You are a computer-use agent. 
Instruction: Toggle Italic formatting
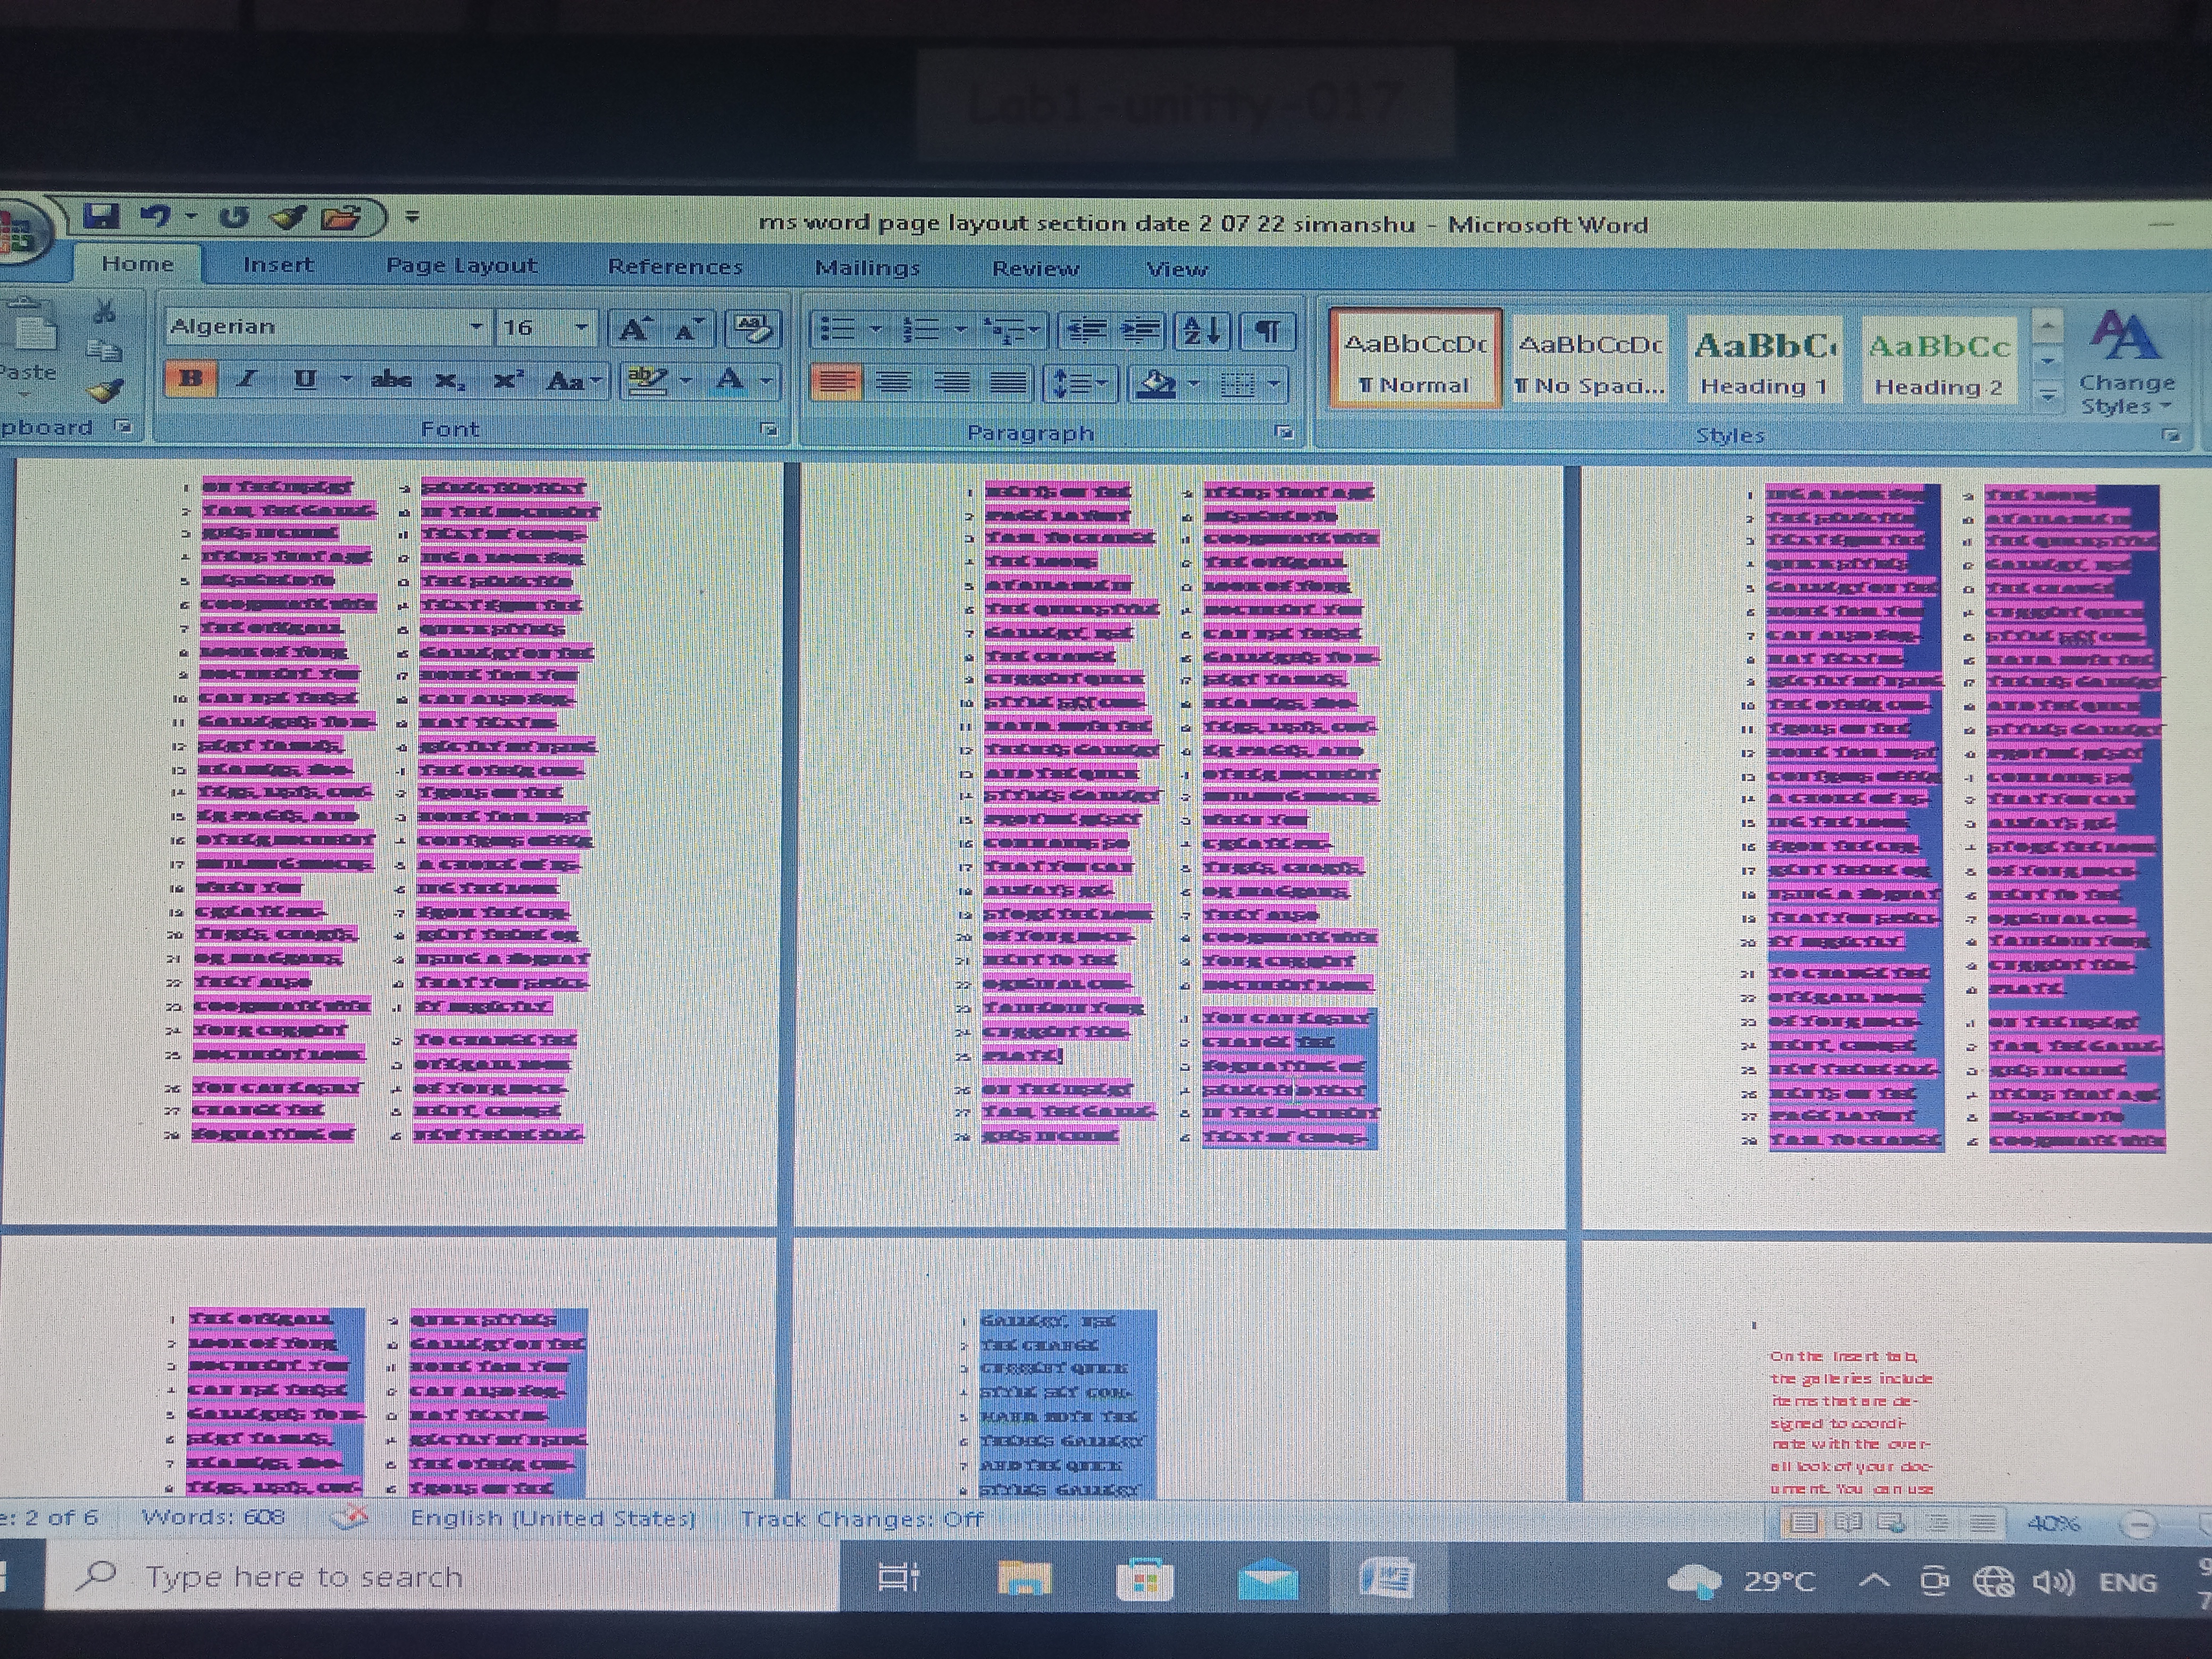[246, 379]
